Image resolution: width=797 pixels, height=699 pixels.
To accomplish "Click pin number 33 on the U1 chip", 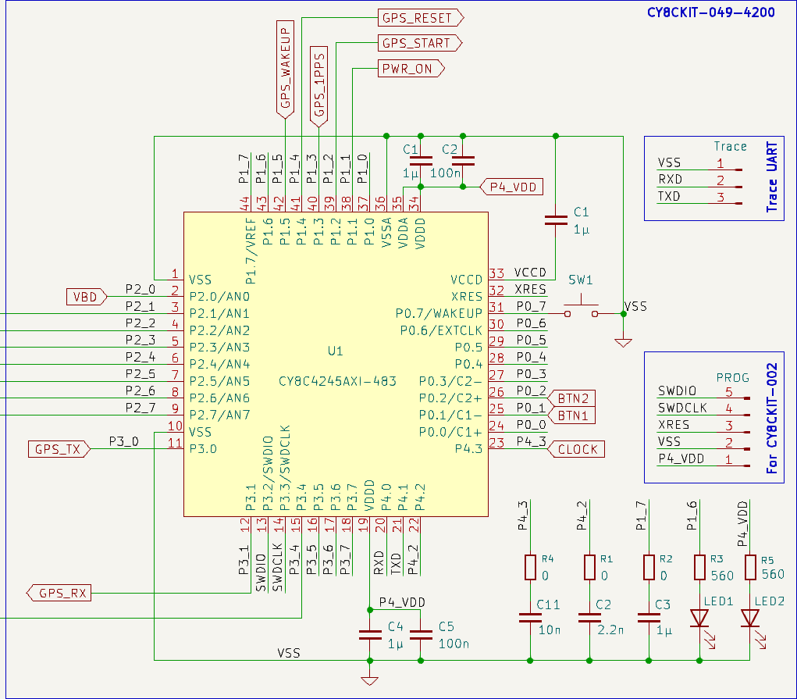I will (496, 273).
